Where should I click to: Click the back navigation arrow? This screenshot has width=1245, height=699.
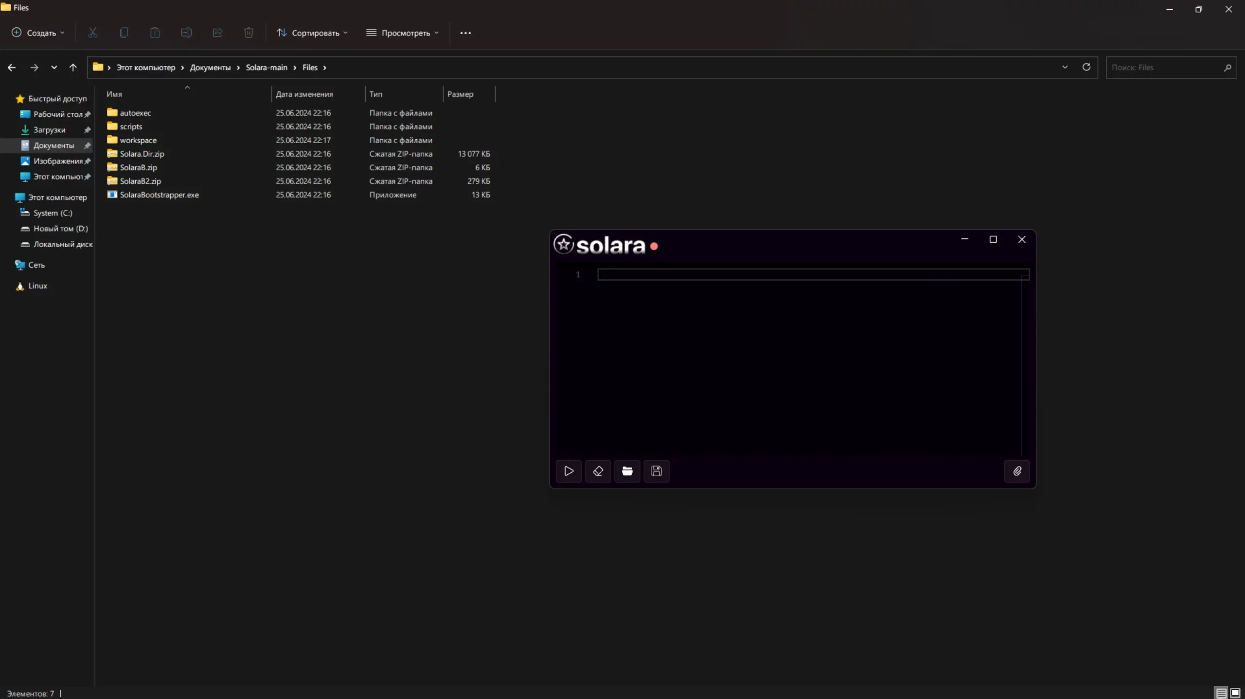point(12,68)
